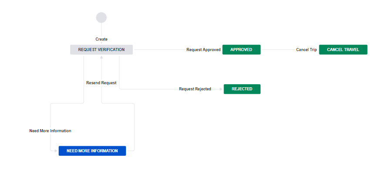Viewport: 386px width, 178px height.
Task: Click arrowhead entering NEED MORE INFORMATION status
Action: pyautogui.click(x=56, y=151)
